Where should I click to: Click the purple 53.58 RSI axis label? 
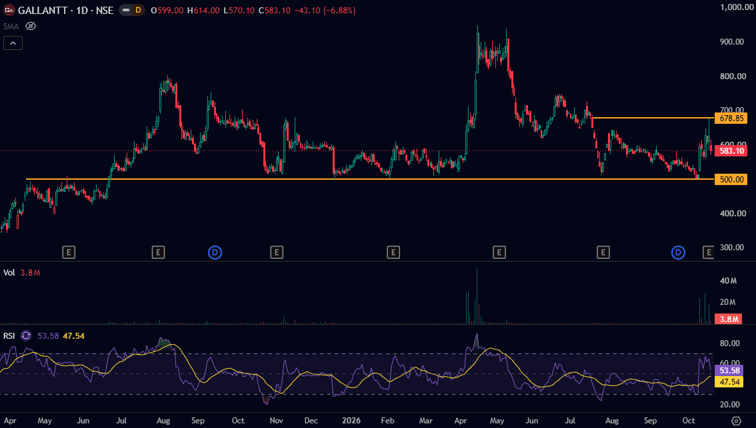[729, 370]
